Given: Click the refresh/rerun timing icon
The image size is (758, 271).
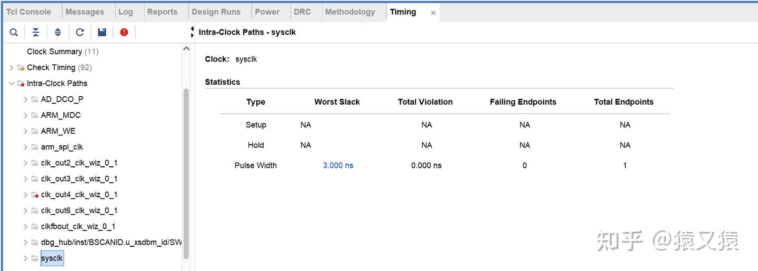Looking at the screenshot, I should click(80, 33).
